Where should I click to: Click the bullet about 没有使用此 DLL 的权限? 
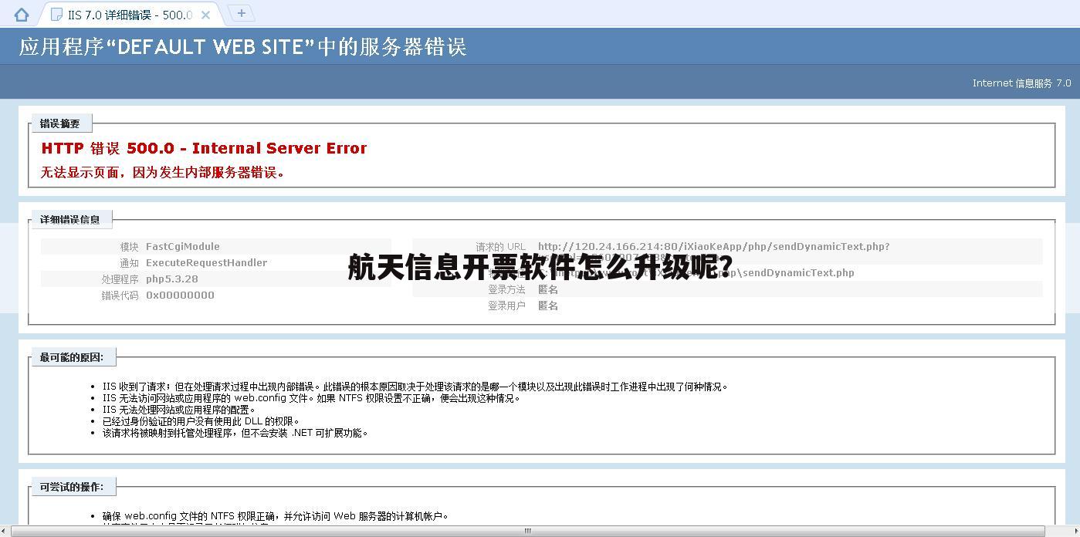(201, 421)
